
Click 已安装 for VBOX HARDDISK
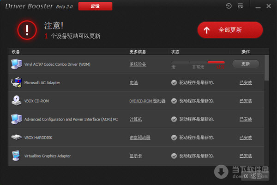tap(246, 138)
